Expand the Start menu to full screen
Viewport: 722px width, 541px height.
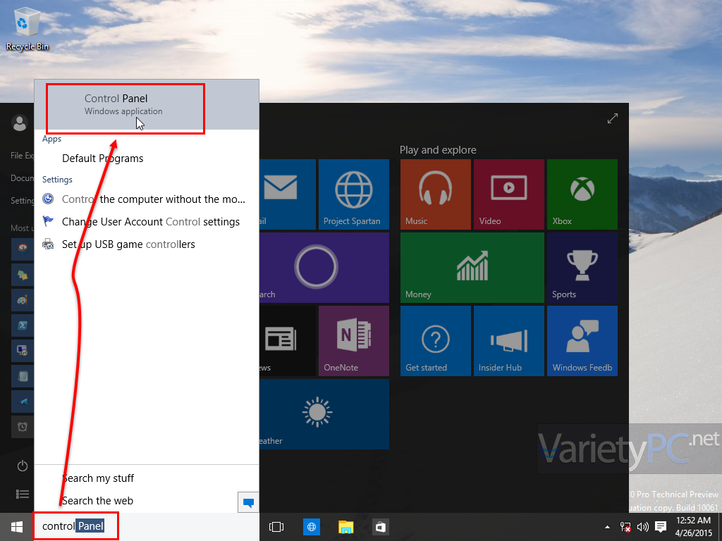click(613, 118)
